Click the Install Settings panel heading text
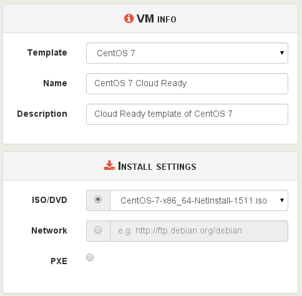Screen dimensions: 302x296 point(157,166)
